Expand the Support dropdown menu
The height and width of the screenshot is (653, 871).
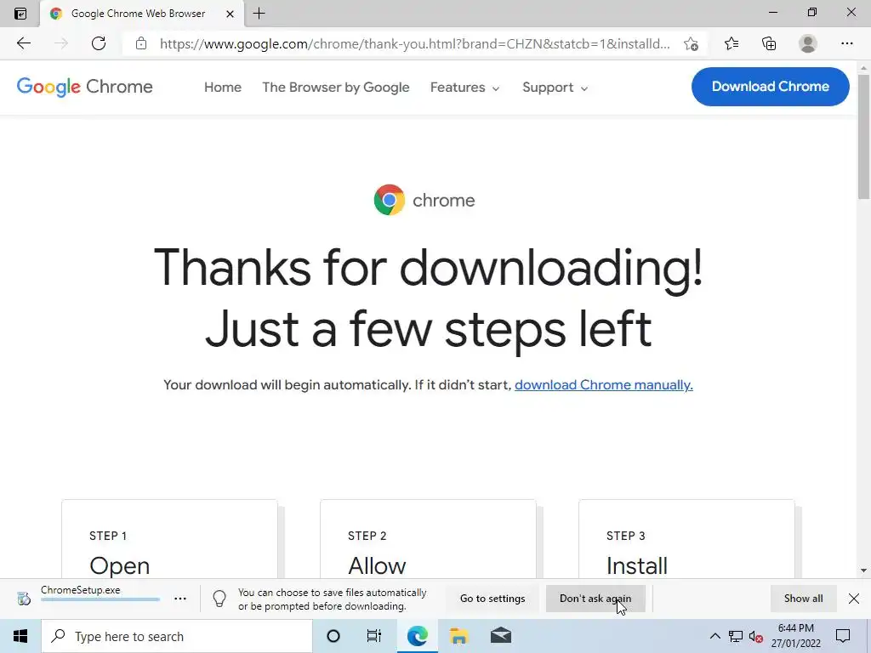coord(555,88)
